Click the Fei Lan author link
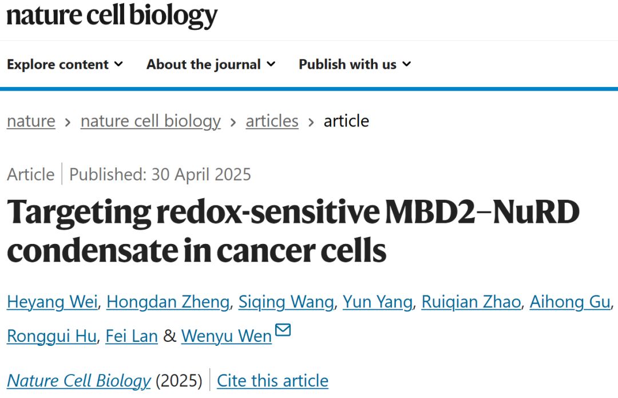 132,337
